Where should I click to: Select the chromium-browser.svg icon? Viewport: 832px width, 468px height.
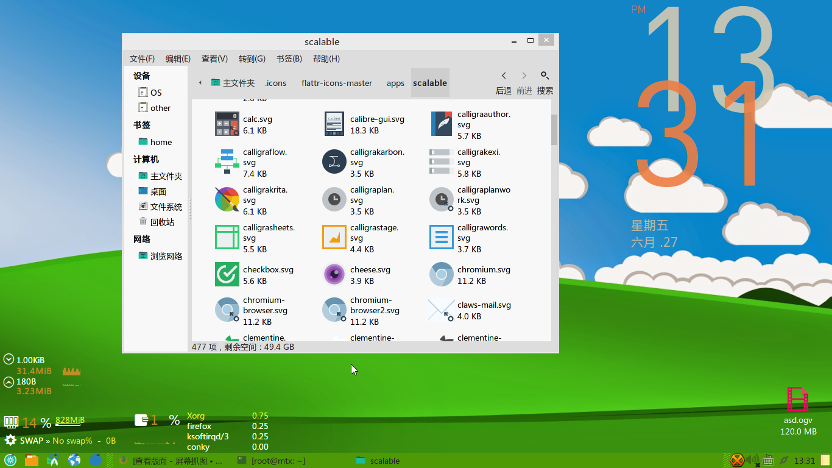[227, 310]
